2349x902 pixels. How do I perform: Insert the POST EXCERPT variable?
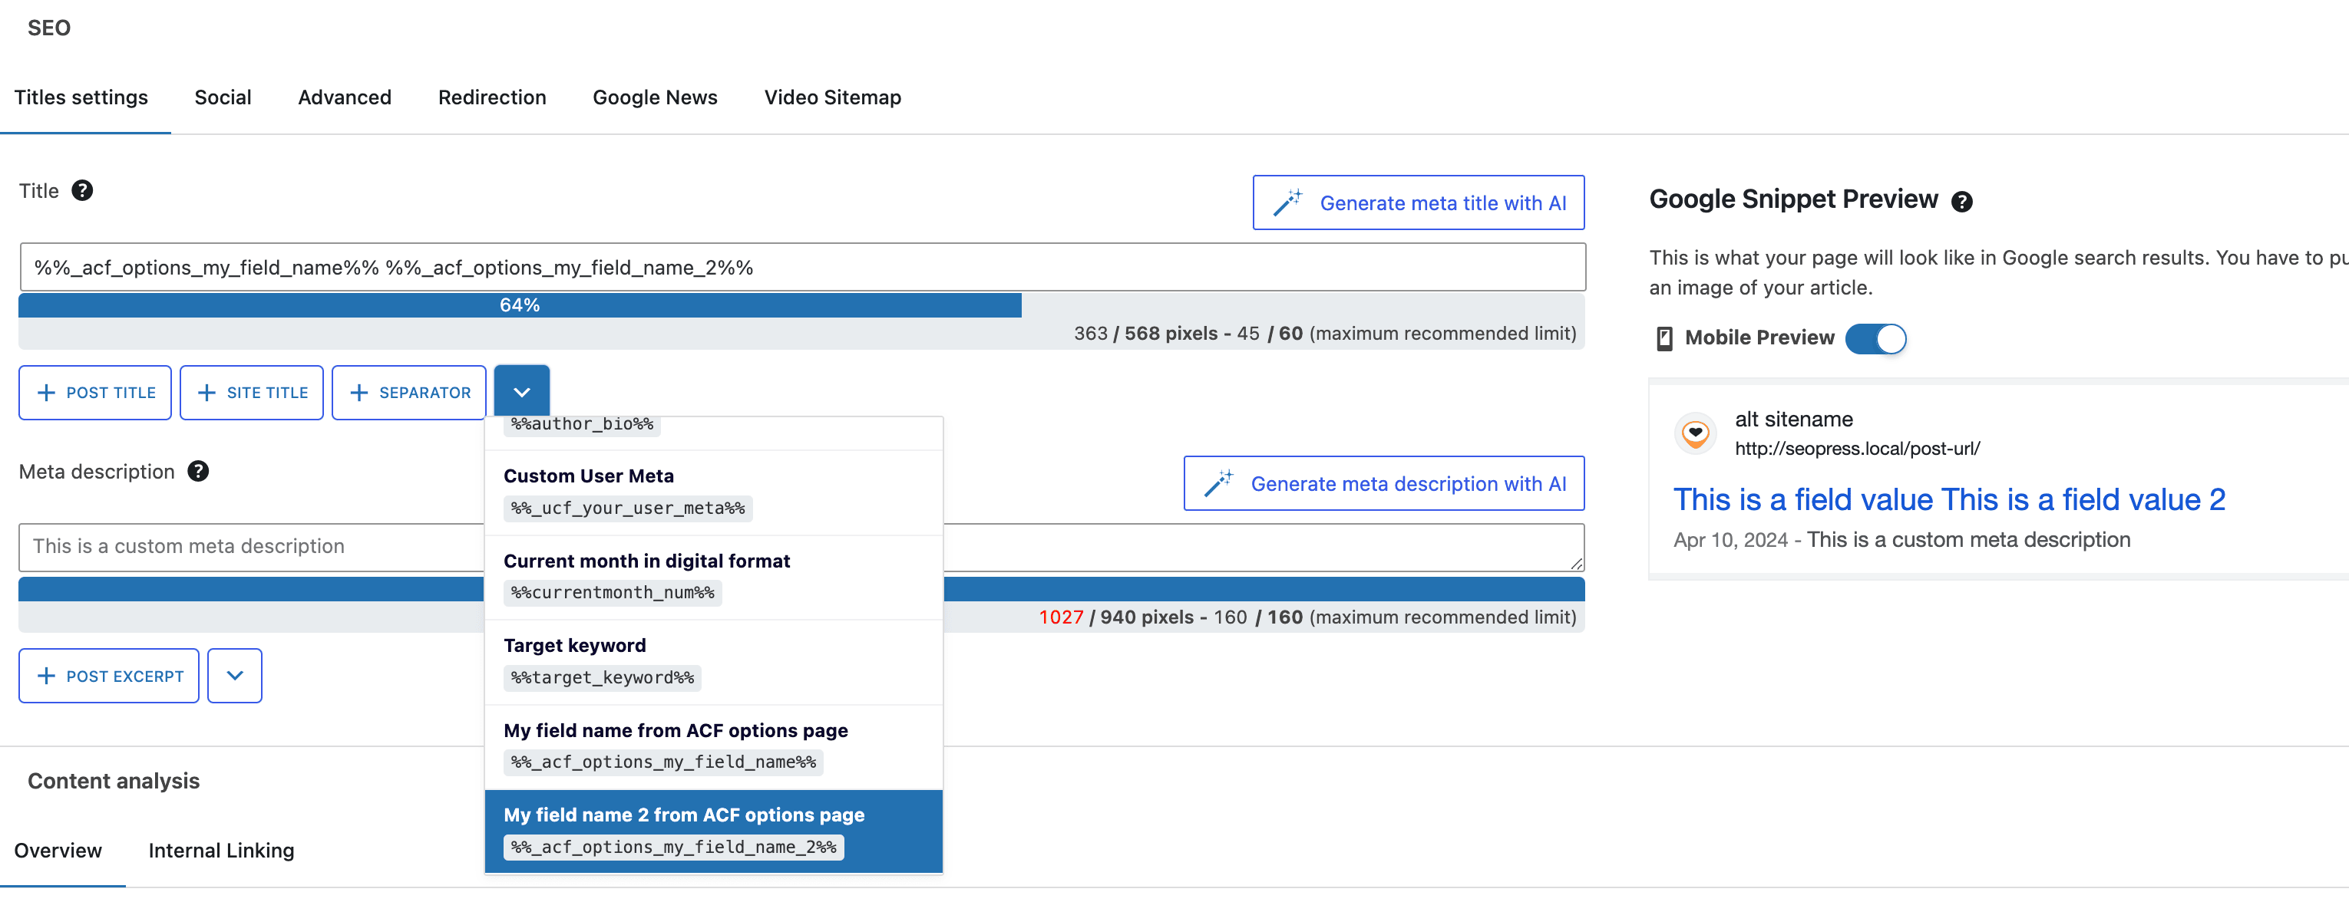coord(108,676)
